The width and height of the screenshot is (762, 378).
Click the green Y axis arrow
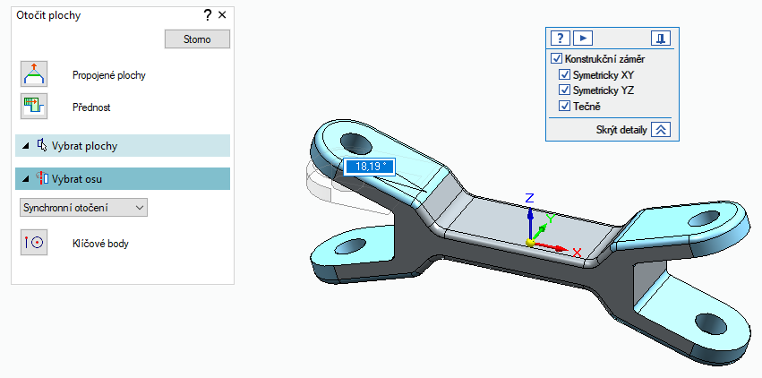tap(542, 231)
